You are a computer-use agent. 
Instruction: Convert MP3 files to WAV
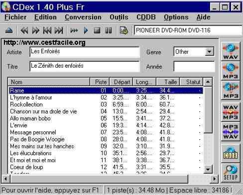[231, 132]
